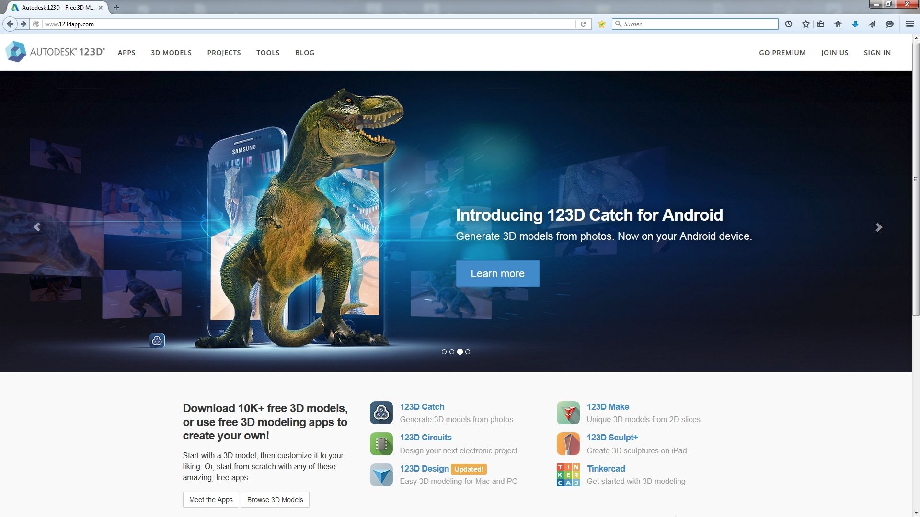Click the yellow bookmark star in address bar

(x=602, y=24)
